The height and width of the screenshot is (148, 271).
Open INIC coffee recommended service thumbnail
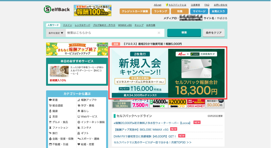pyautogui.click(x=59, y=71)
